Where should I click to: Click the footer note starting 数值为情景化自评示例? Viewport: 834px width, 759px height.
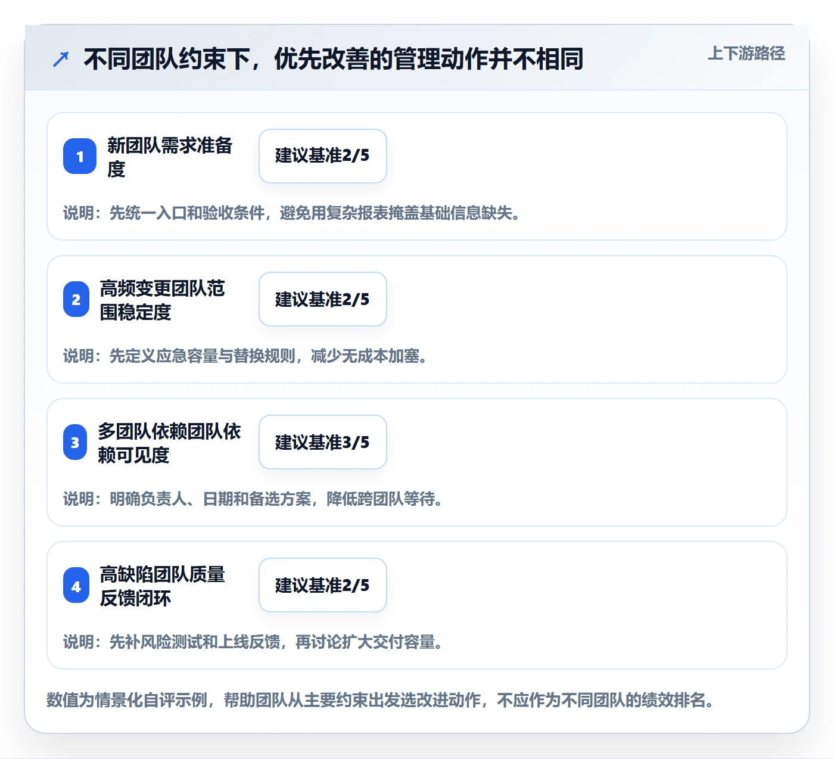[381, 699]
